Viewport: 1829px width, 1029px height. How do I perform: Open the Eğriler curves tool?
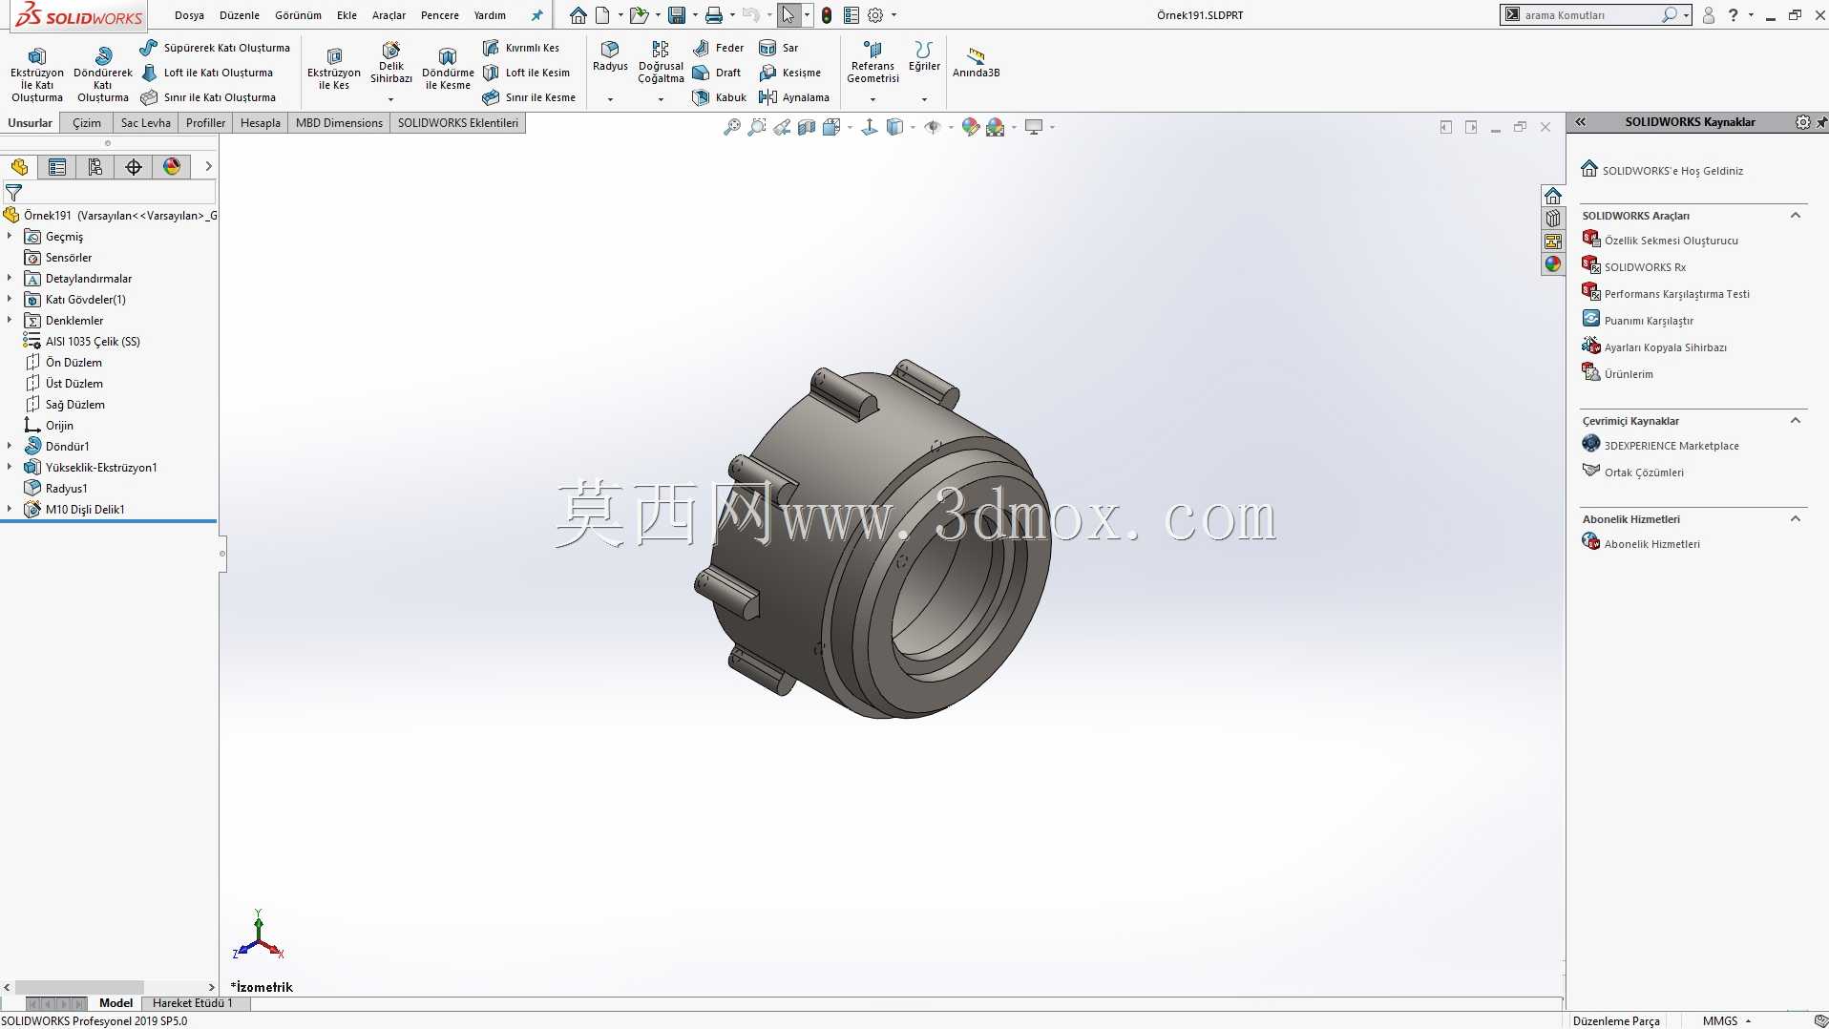[924, 56]
